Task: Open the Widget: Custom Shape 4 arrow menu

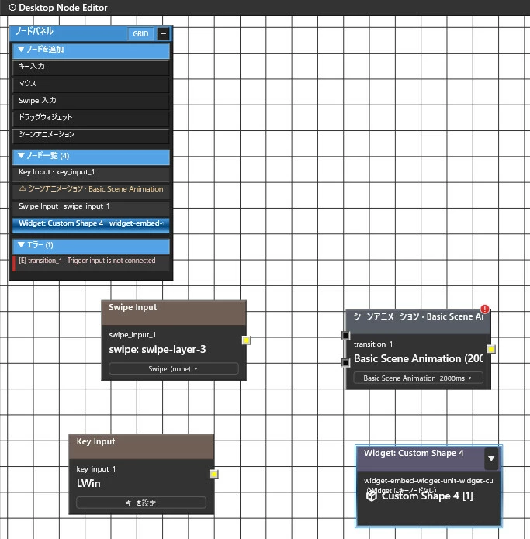Action: 491,458
